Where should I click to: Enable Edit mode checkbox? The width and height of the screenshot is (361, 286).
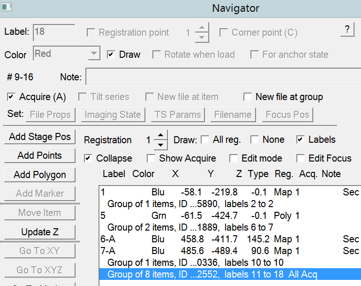click(x=233, y=158)
